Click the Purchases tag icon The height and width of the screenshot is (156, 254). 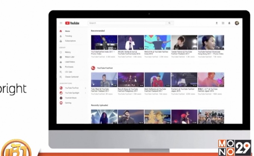[61, 67]
